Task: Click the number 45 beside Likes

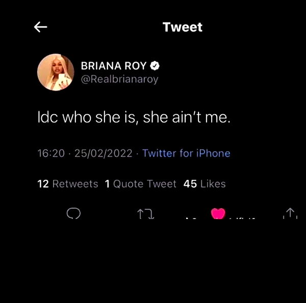Action: (190, 184)
